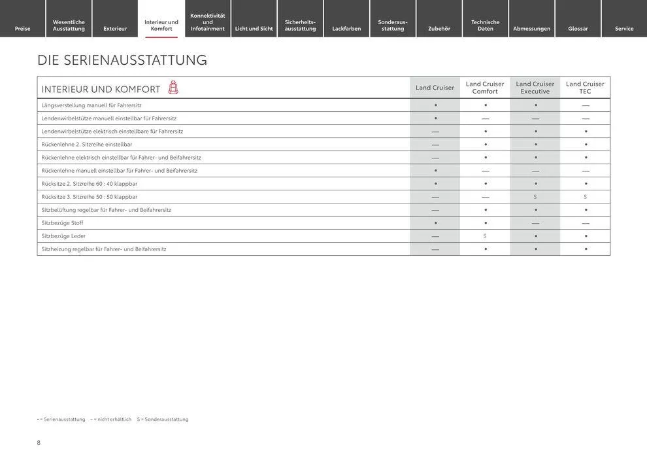Select the Sitzbezüge Leder row label
The width and height of the screenshot is (647, 458).
coord(63,236)
